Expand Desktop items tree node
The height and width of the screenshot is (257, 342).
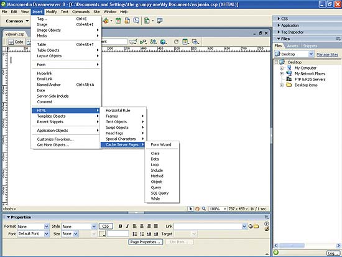[x=282, y=85]
